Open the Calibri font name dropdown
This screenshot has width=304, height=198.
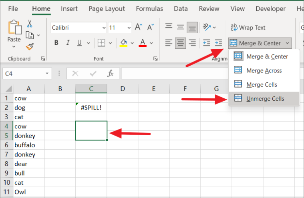click(x=104, y=28)
